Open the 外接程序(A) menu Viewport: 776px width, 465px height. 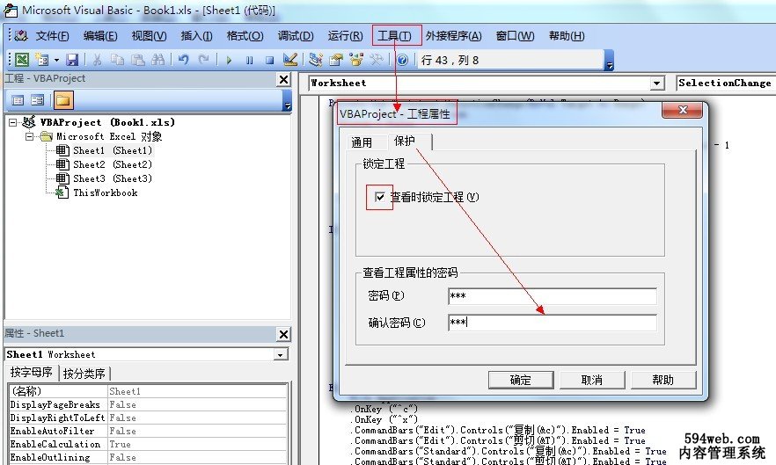453,36
